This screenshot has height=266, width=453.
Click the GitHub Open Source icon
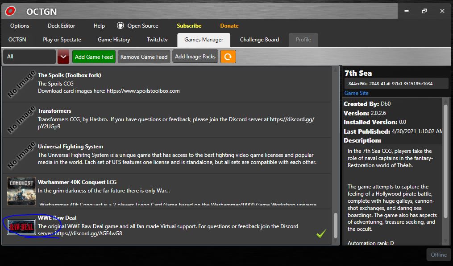[121, 26]
